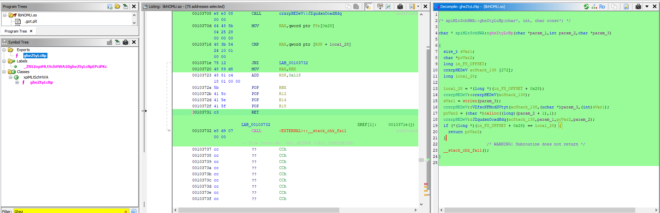Select the Program Tree tab
Viewport: 660px width, 213px height.
coord(15,31)
